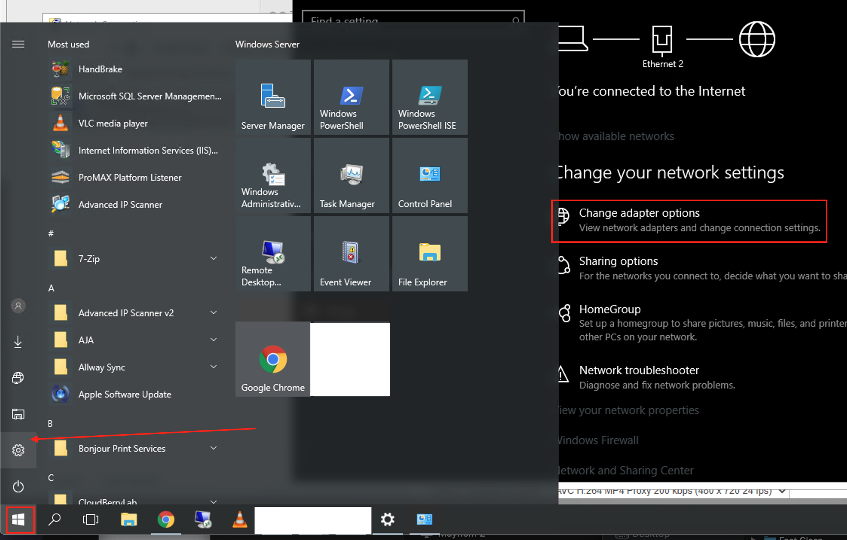Launch VLC media player from the Most used list
847x540 pixels.
pyautogui.click(x=136, y=124)
